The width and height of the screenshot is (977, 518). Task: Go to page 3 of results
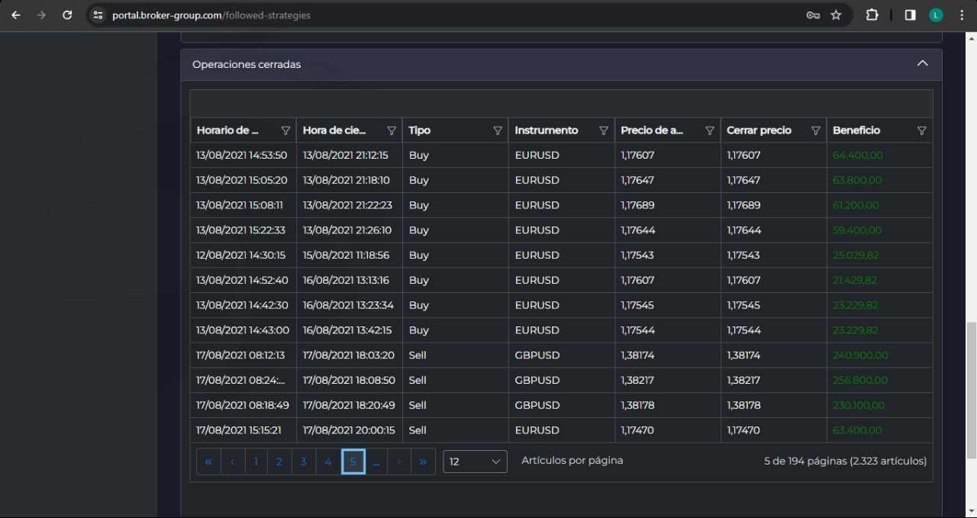tap(303, 462)
